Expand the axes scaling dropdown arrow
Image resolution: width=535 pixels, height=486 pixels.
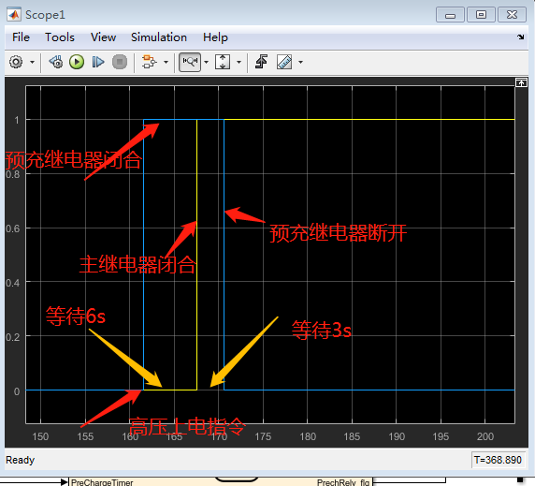(239, 62)
